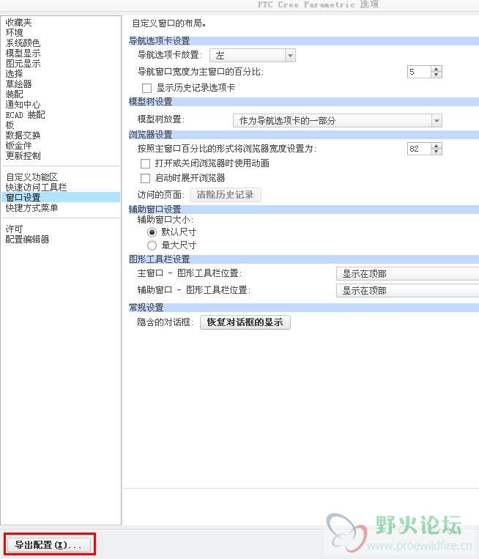This screenshot has height=559, width=479.
Task: Select 快速访问工具栏 entry
Action: (x=36, y=187)
